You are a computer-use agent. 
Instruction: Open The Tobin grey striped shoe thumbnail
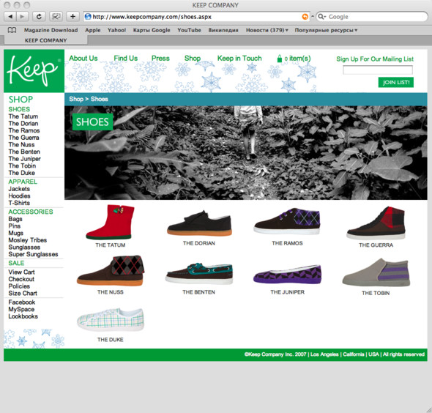(x=376, y=272)
